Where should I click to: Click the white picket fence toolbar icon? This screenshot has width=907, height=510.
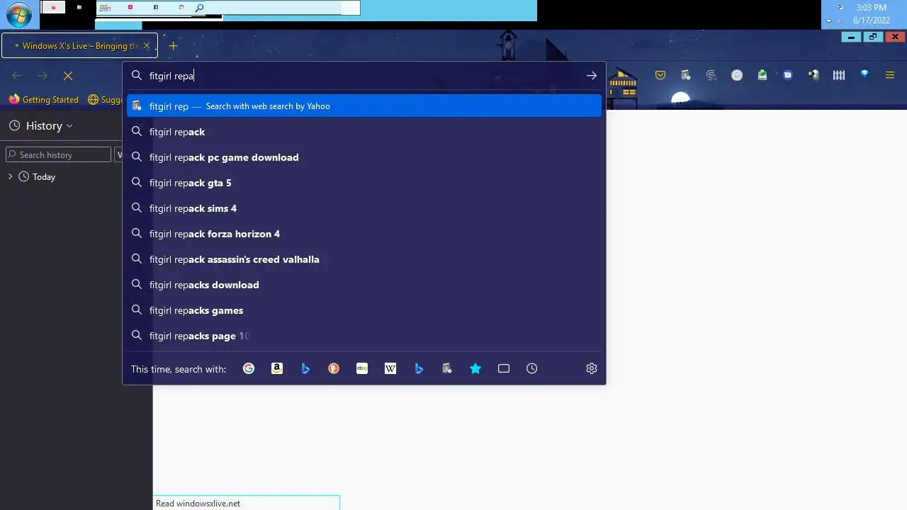839,75
